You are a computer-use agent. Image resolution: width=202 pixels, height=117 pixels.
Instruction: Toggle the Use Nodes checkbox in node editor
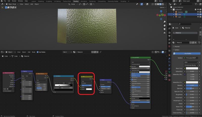pyautogui.click(x=38, y=52)
